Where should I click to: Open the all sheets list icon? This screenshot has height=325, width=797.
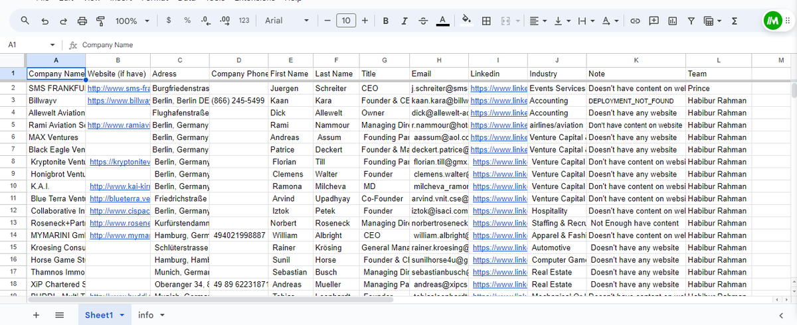[59, 315]
